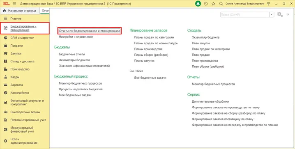295x149 pixels.
Task: Open Монитор бюджетных процессов under Бюджетный процесс
Action: tap(81, 83)
